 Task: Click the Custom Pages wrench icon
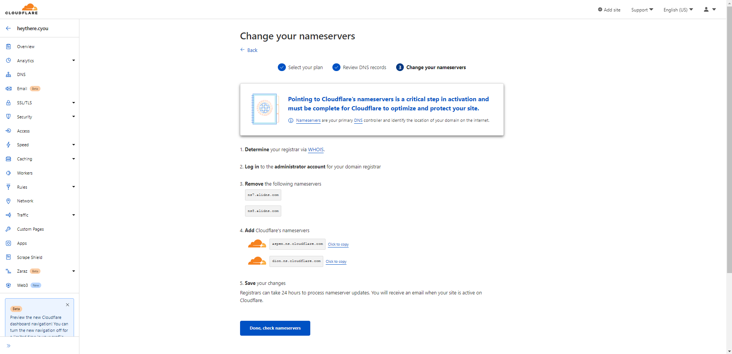[x=8, y=229]
